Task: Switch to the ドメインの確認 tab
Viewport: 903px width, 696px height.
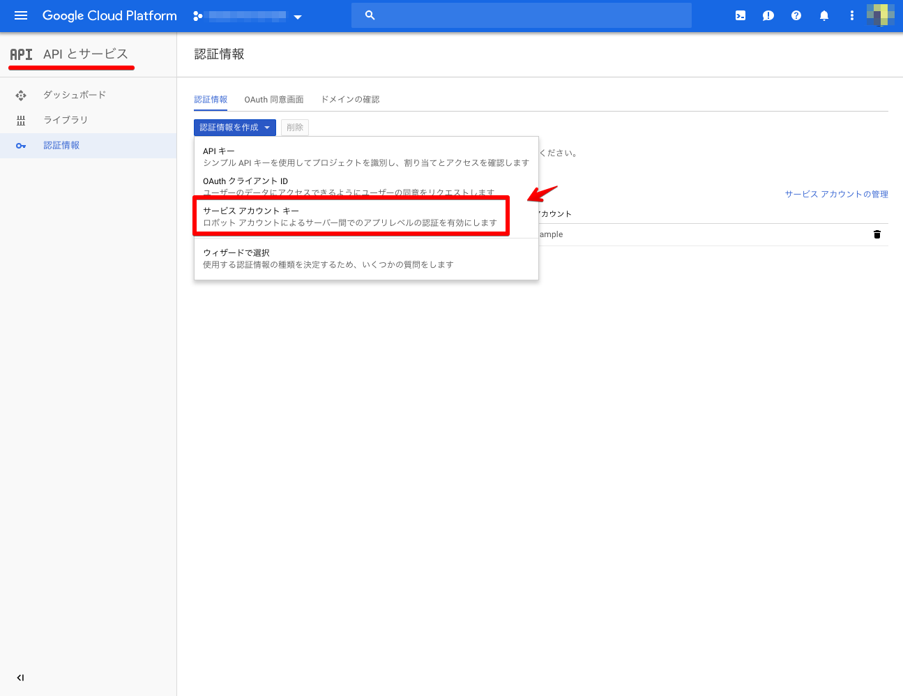Action: [350, 100]
